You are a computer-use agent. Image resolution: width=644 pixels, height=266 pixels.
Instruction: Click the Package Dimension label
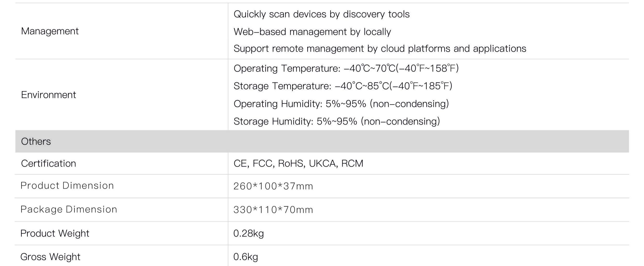pos(69,209)
